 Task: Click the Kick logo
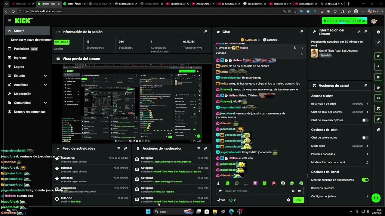click(24, 21)
